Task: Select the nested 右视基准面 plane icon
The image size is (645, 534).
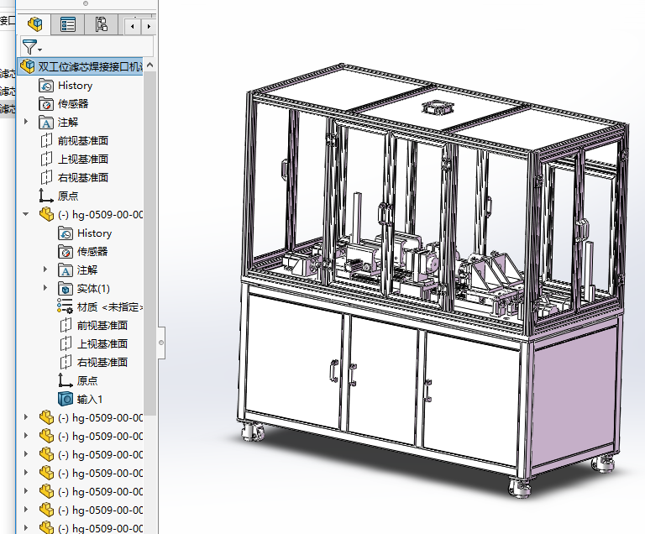Action: pos(66,363)
